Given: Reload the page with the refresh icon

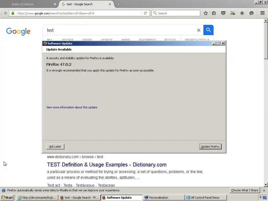Looking at the screenshot, I should point(145,13).
